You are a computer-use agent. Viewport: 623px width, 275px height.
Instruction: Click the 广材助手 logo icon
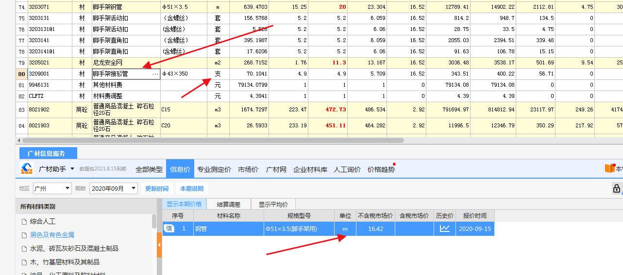click(x=27, y=169)
